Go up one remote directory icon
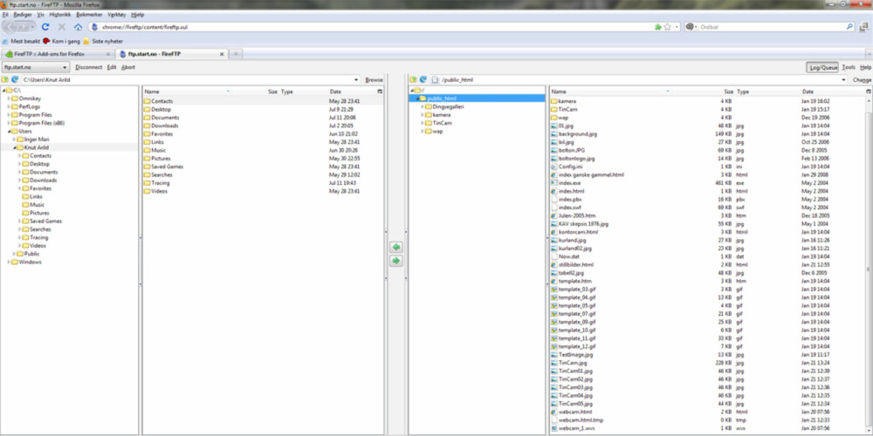Screen dimensions: 873x436 coord(413,79)
